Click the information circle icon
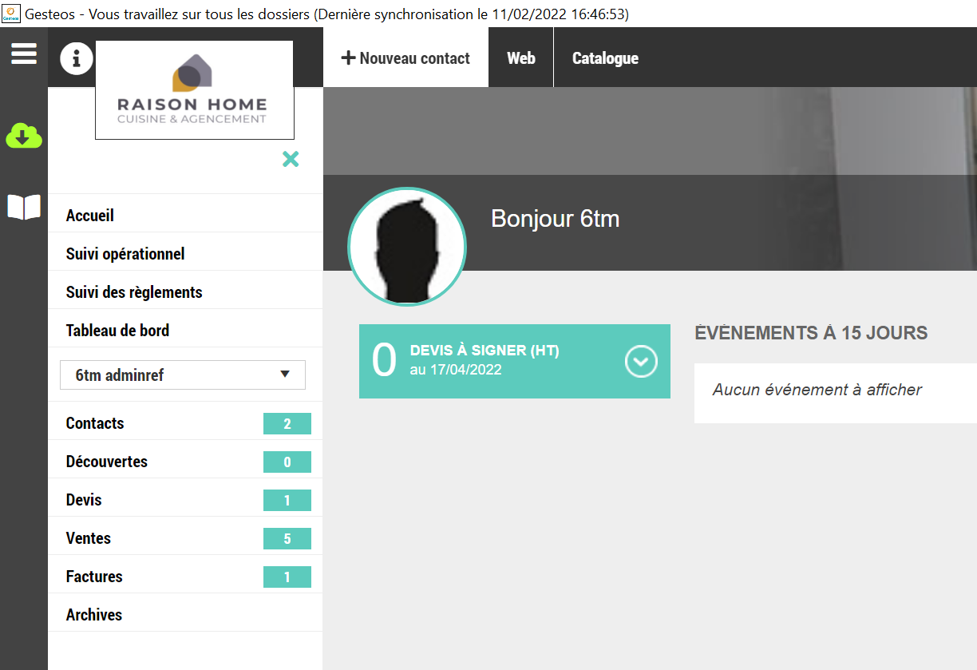 (77, 58)
